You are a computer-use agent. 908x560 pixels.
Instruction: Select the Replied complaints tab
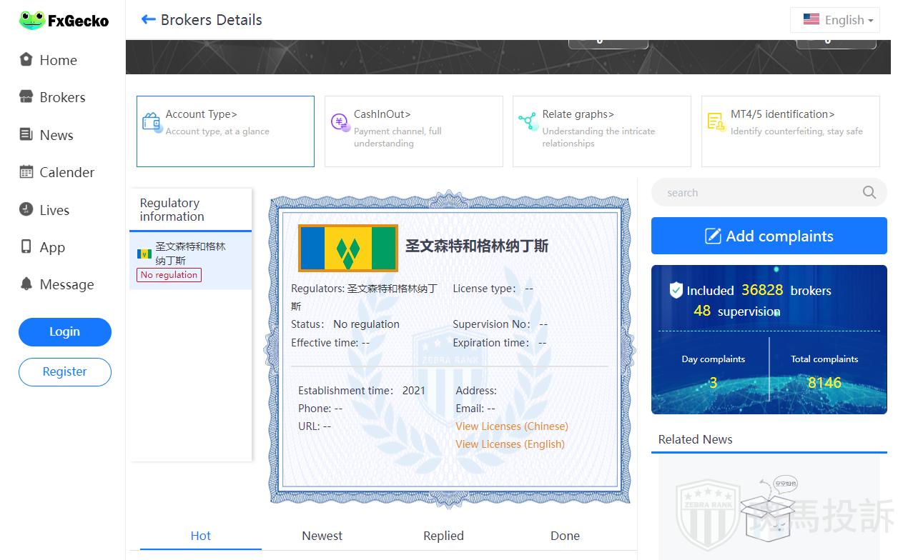coord(443,536)
